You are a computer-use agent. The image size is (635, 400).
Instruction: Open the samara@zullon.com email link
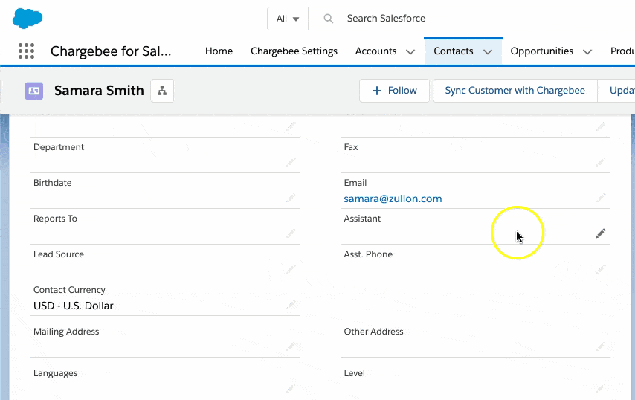[393, 199]
